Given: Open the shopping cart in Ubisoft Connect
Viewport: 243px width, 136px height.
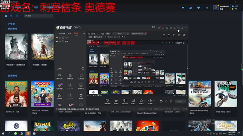Looking at the screenshot, I should click(x=207, y=8).
